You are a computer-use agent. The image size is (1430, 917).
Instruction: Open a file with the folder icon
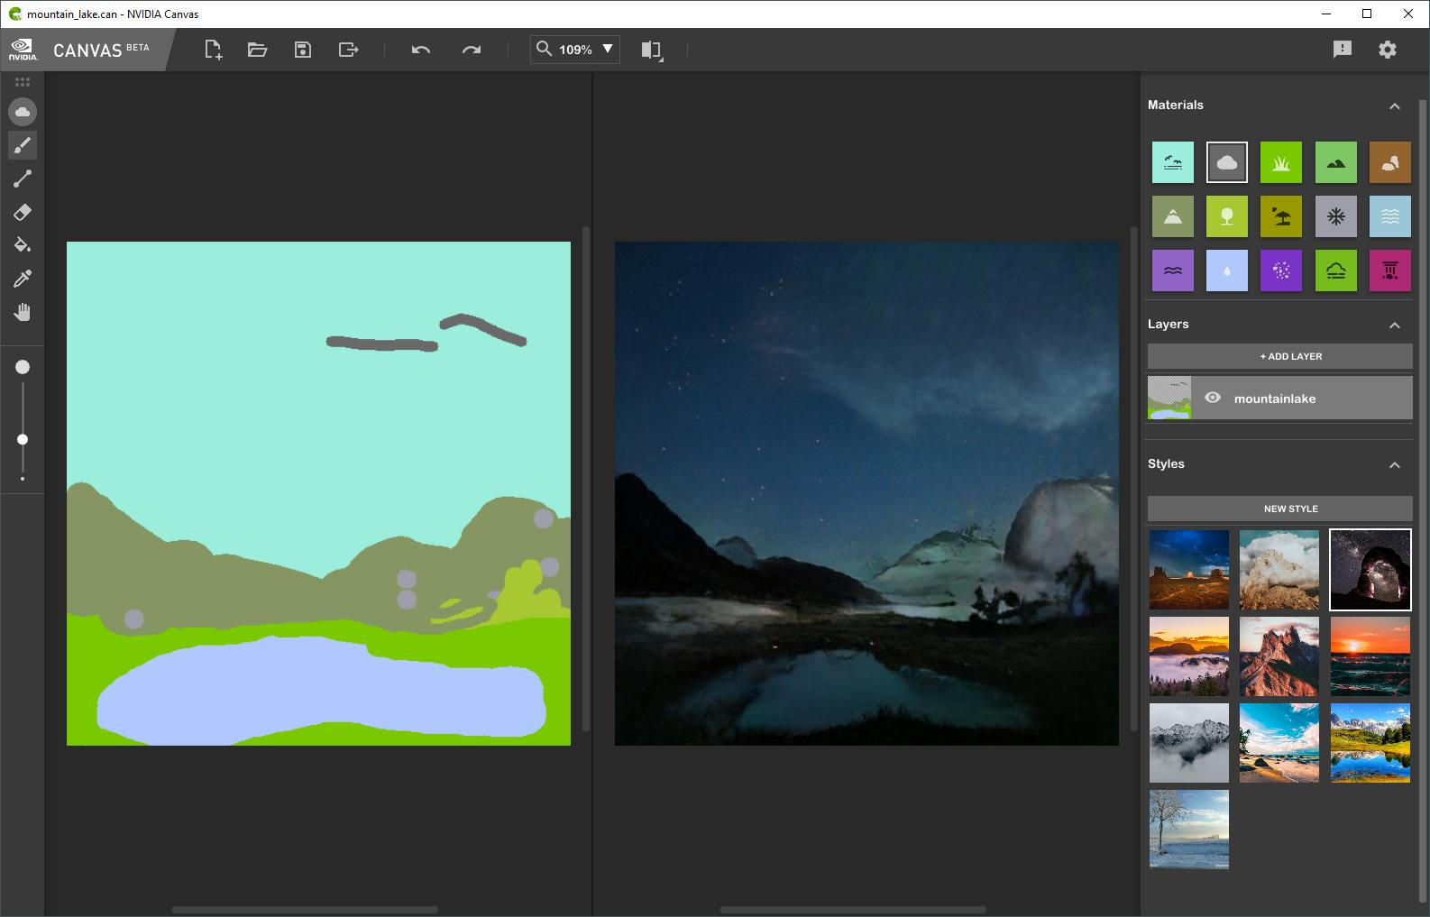[x=258, y=50]
